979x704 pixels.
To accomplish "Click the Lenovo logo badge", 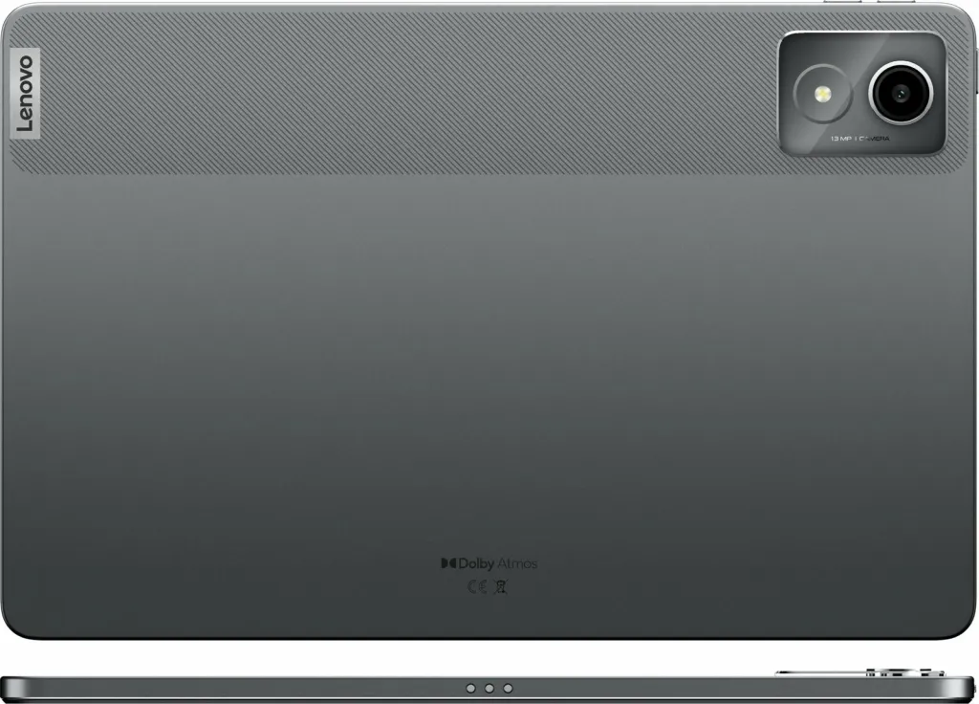I will pyautogui.click(x=25, y=93).
